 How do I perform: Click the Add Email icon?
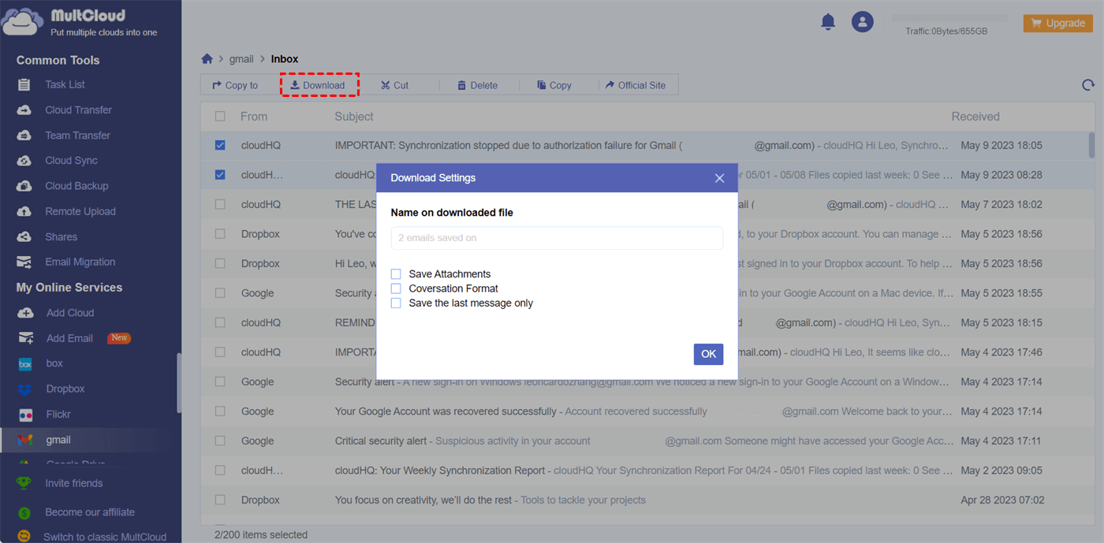pyautogui.click(x=25, y=338)
